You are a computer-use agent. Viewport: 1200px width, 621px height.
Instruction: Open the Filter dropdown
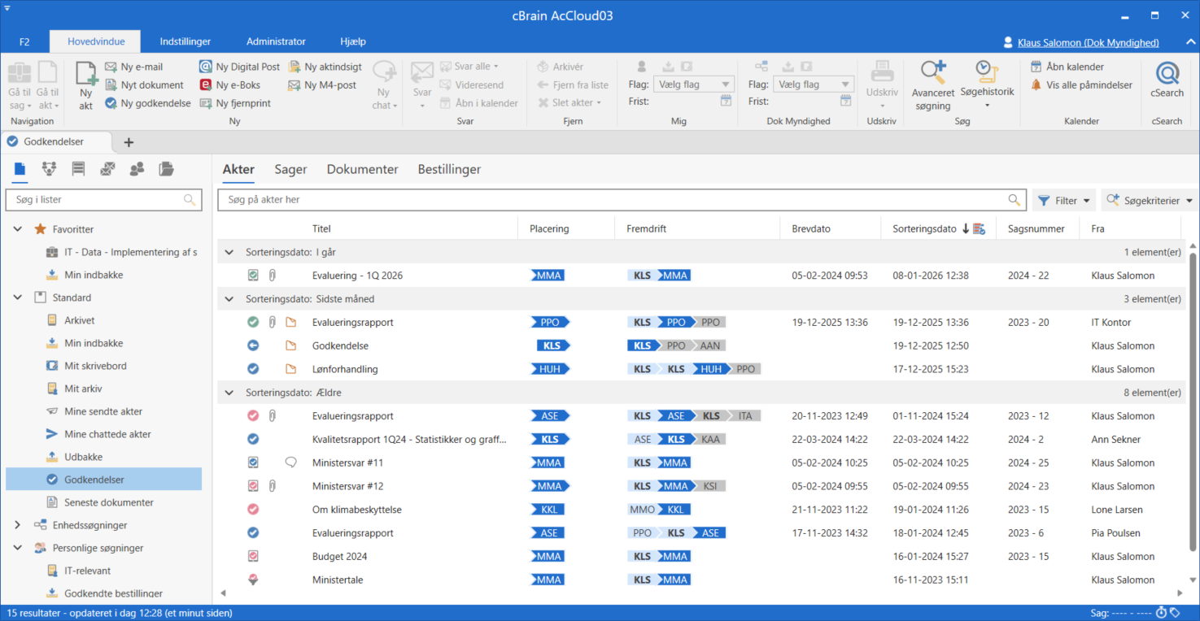[1064, 200]
